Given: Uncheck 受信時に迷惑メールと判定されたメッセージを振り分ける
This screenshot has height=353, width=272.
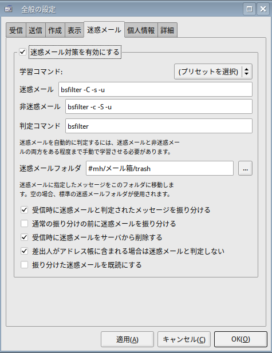Looking at the screenshot, I should 25,210.
